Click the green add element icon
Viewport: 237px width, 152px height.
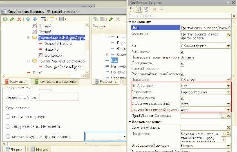pyautogui.click(x=5, y=19)
